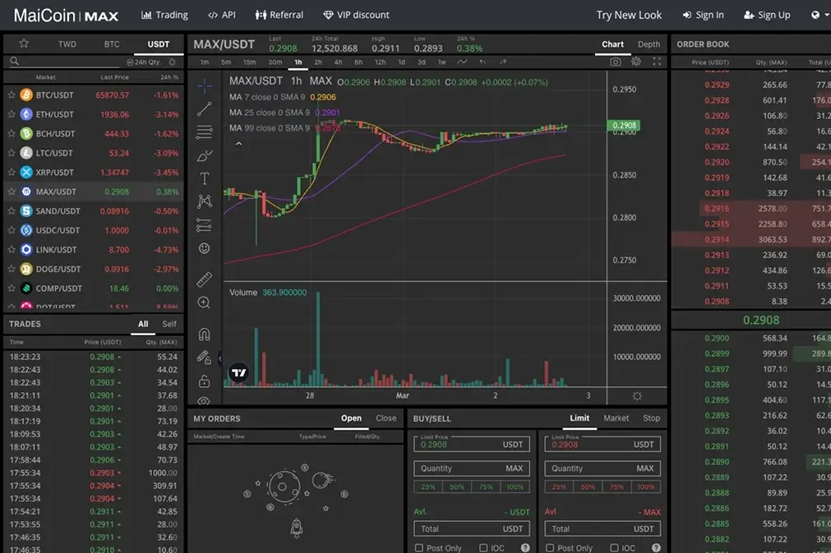Viewport: 831px width, 553px height.
Task: Take a chart snapshot with camera icon
Action: click(x=616, y=62)
